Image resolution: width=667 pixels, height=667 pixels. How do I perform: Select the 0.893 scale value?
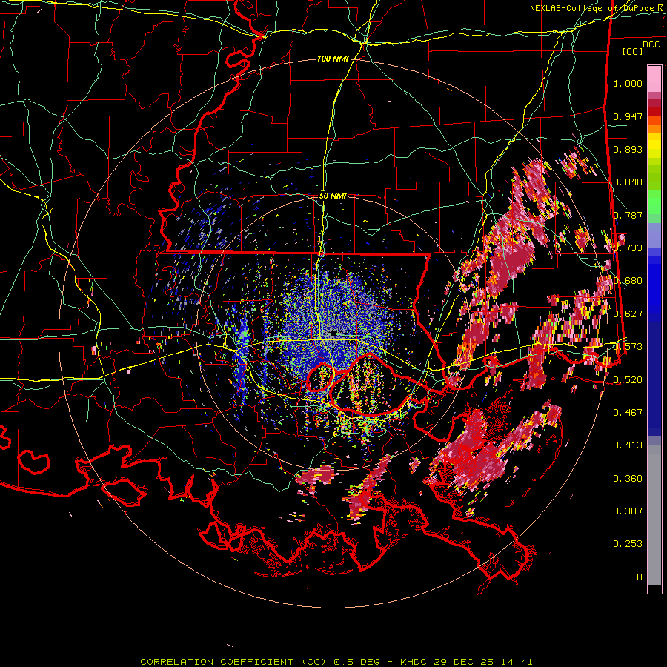(628, 149)
